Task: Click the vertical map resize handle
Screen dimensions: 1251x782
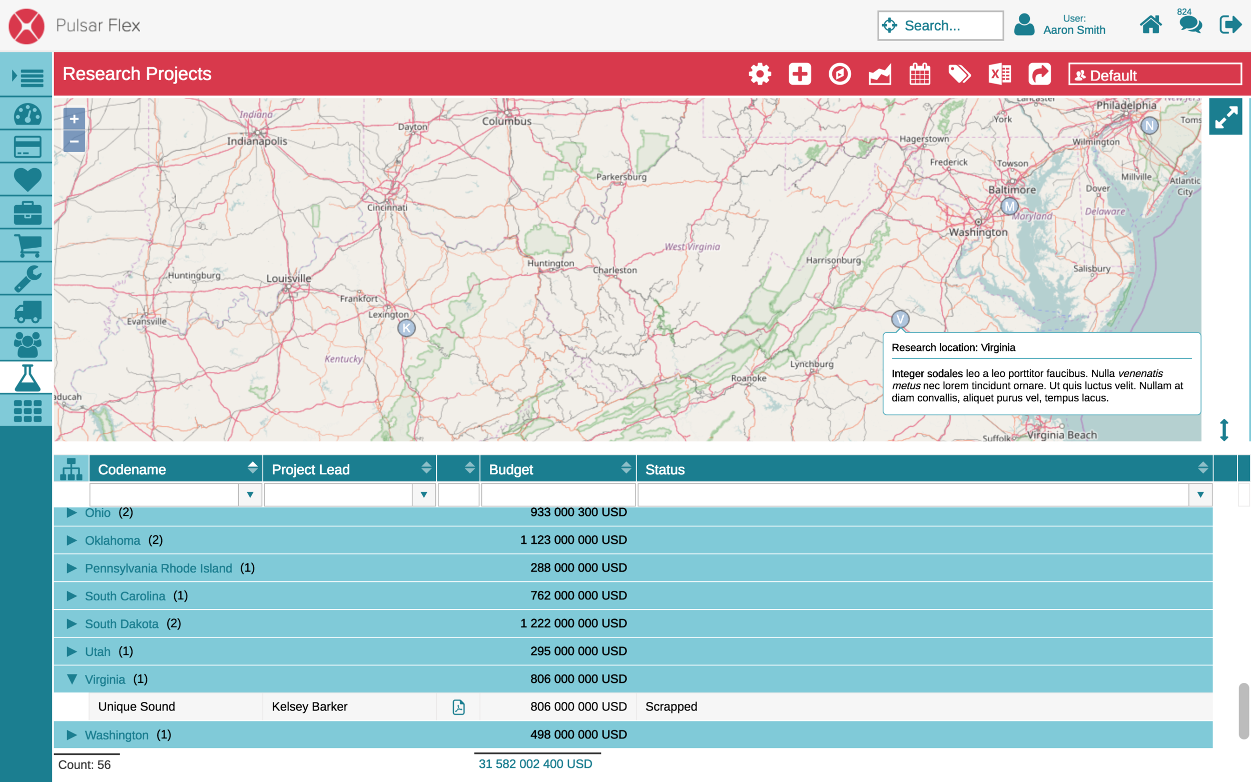Action: coord(1223,429)
